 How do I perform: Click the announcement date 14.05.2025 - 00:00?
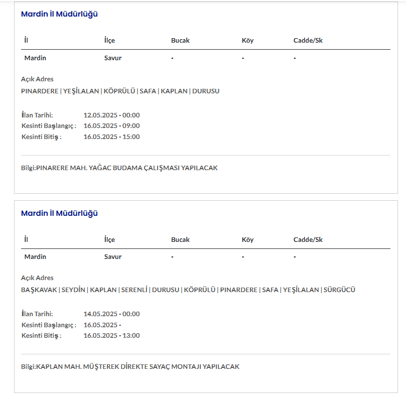[x=111, y=314]
